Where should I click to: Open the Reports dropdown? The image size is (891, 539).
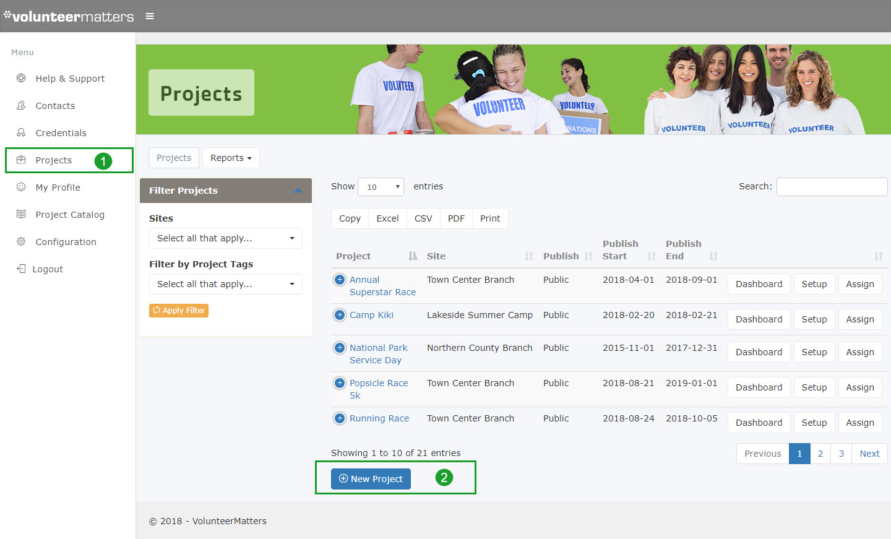[x=231, y=158]
